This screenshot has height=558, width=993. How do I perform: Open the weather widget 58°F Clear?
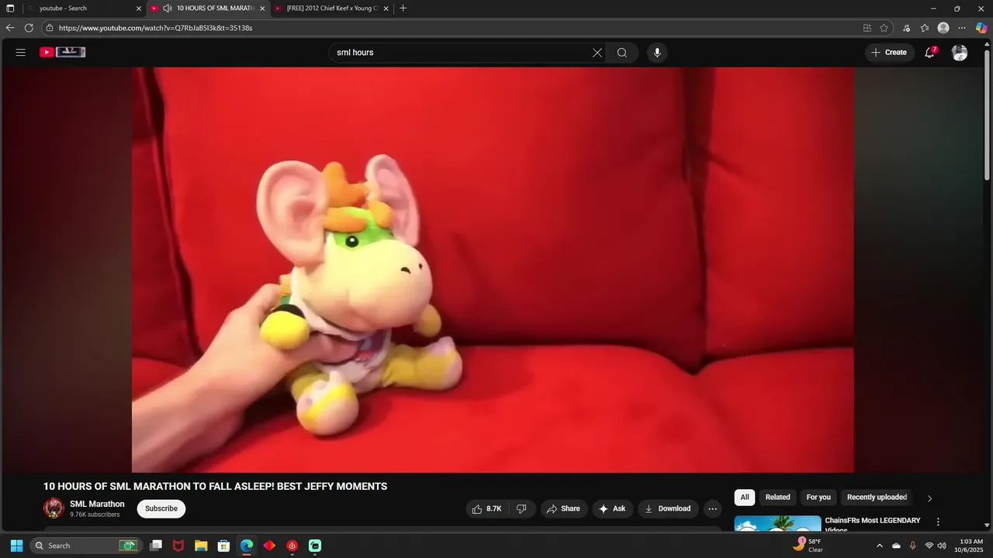point(808,546)
